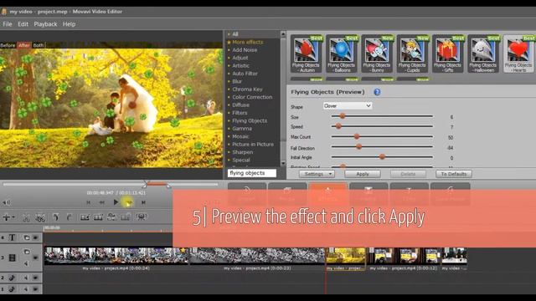Open the Shape dropdown showing Clover

click(348, 106)
